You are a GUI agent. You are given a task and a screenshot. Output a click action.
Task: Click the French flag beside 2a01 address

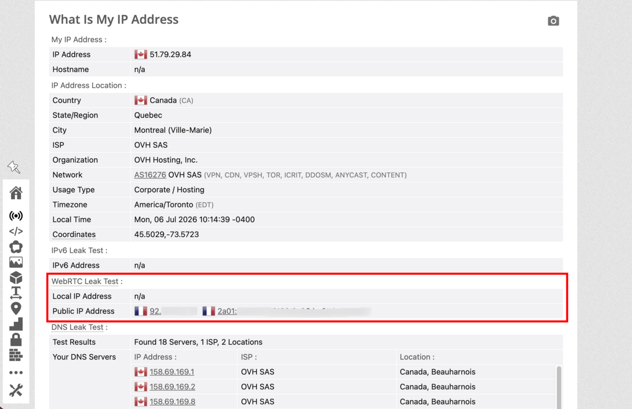pos(209,311)
